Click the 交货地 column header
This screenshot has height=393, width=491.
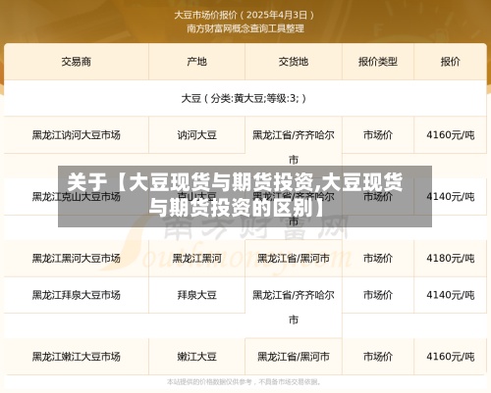294,62
